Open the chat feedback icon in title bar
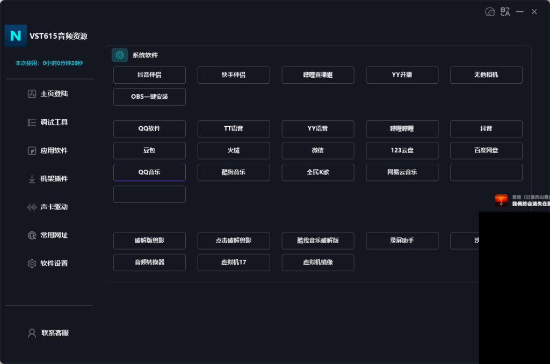 tap(490, 12)
